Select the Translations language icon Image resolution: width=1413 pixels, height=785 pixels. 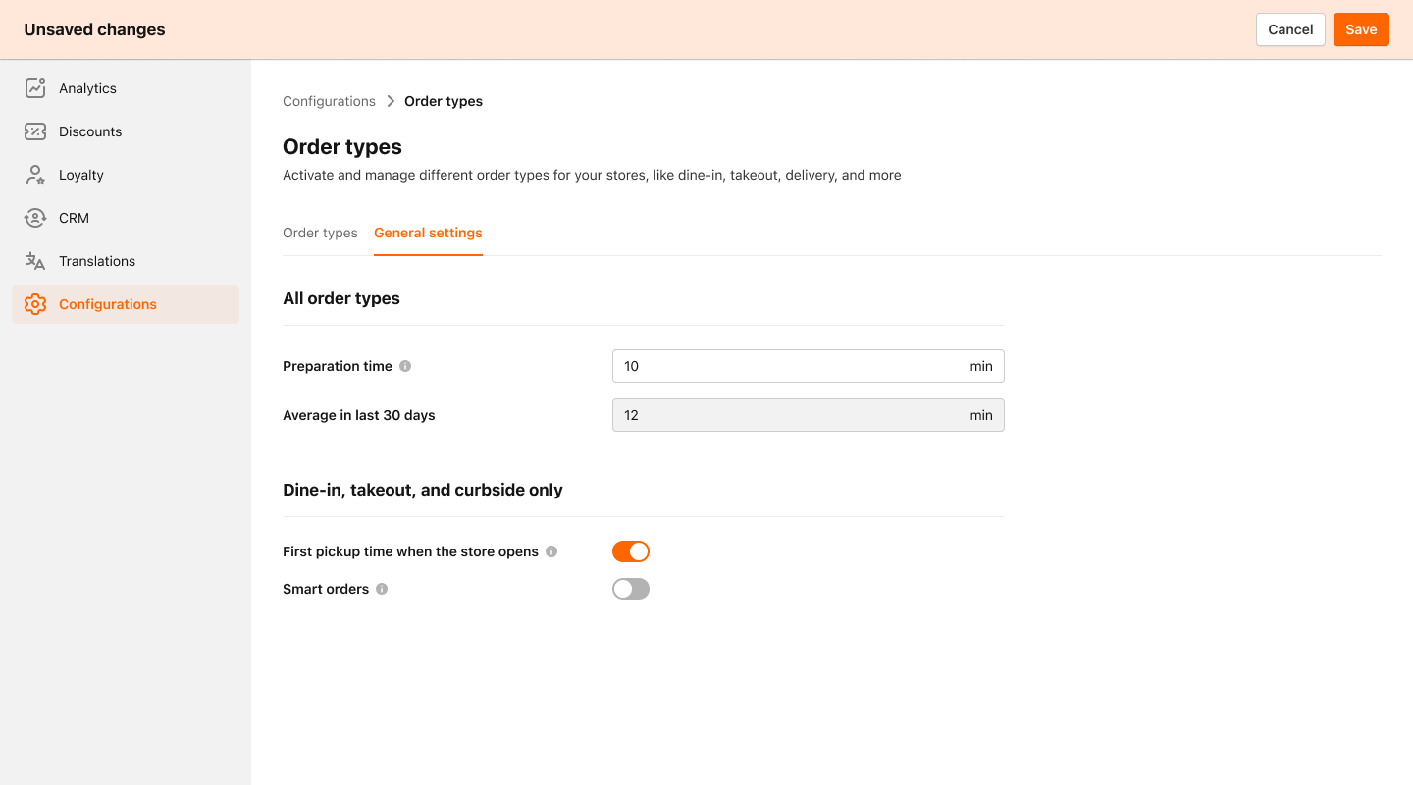point(35,261)
